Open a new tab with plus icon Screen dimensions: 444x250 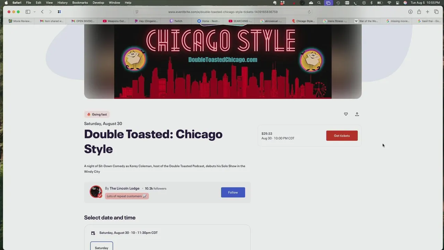point(427,12)
